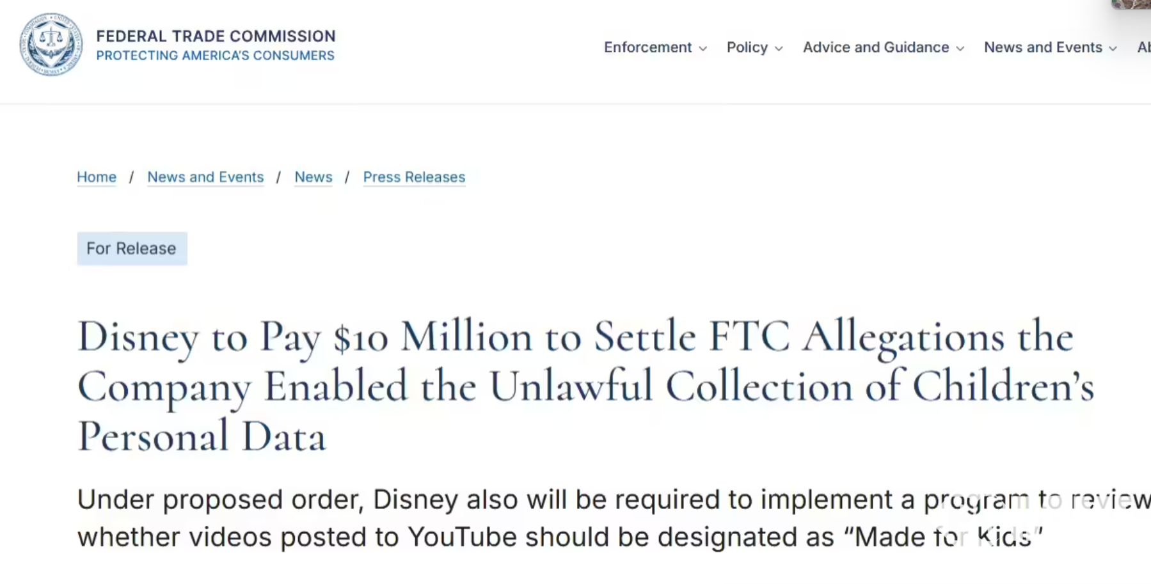Image resolution: width=1151 pixels, height=584 pixels.
Task: Click the FTC seal logo
Action: (51, 45)
